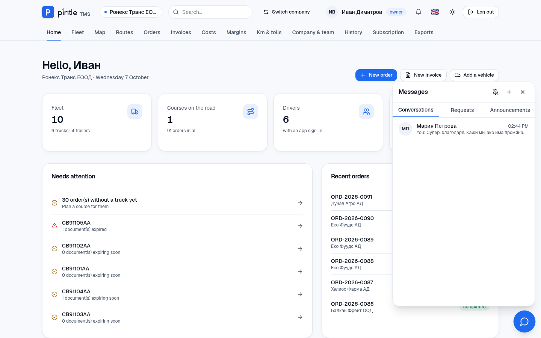Click the Courses on the road route icon
Image resolution: width=541 pixels, height=338 pixels.
251,112
